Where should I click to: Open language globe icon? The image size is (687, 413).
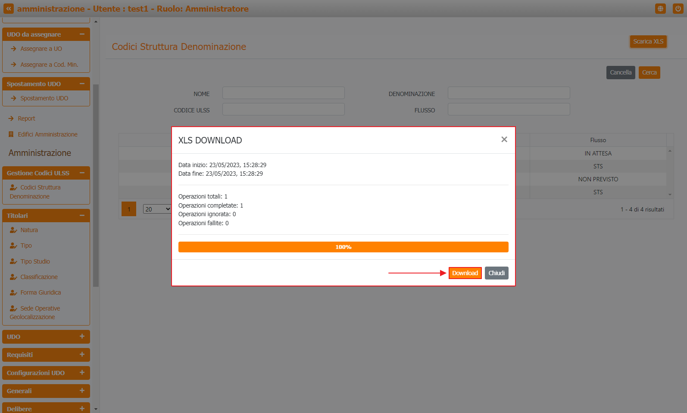tap(660, 9)
